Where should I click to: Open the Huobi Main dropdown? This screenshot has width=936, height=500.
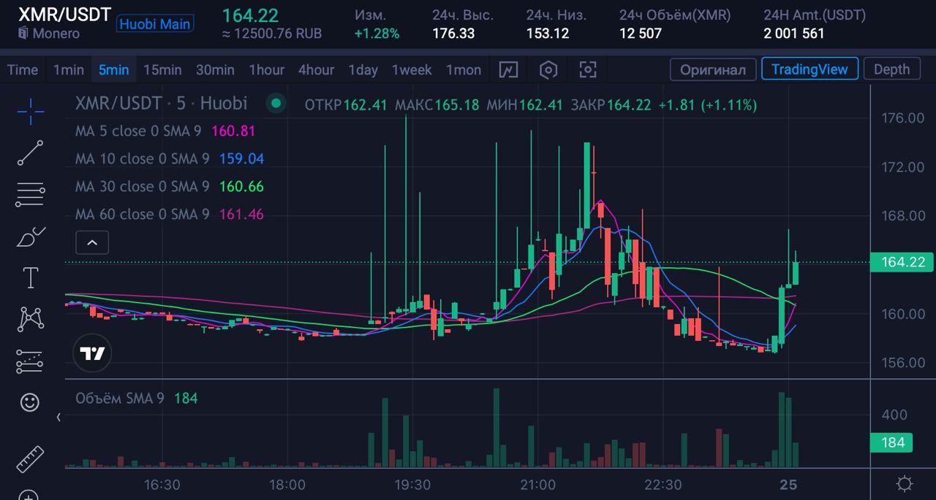pyautogui.click(x=154, y=24)
